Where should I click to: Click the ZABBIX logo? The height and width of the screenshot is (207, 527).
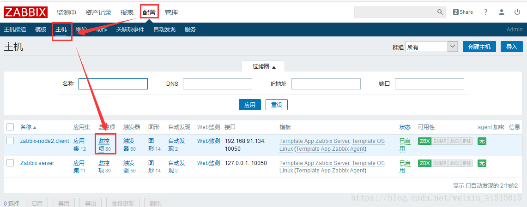point(25,12)
